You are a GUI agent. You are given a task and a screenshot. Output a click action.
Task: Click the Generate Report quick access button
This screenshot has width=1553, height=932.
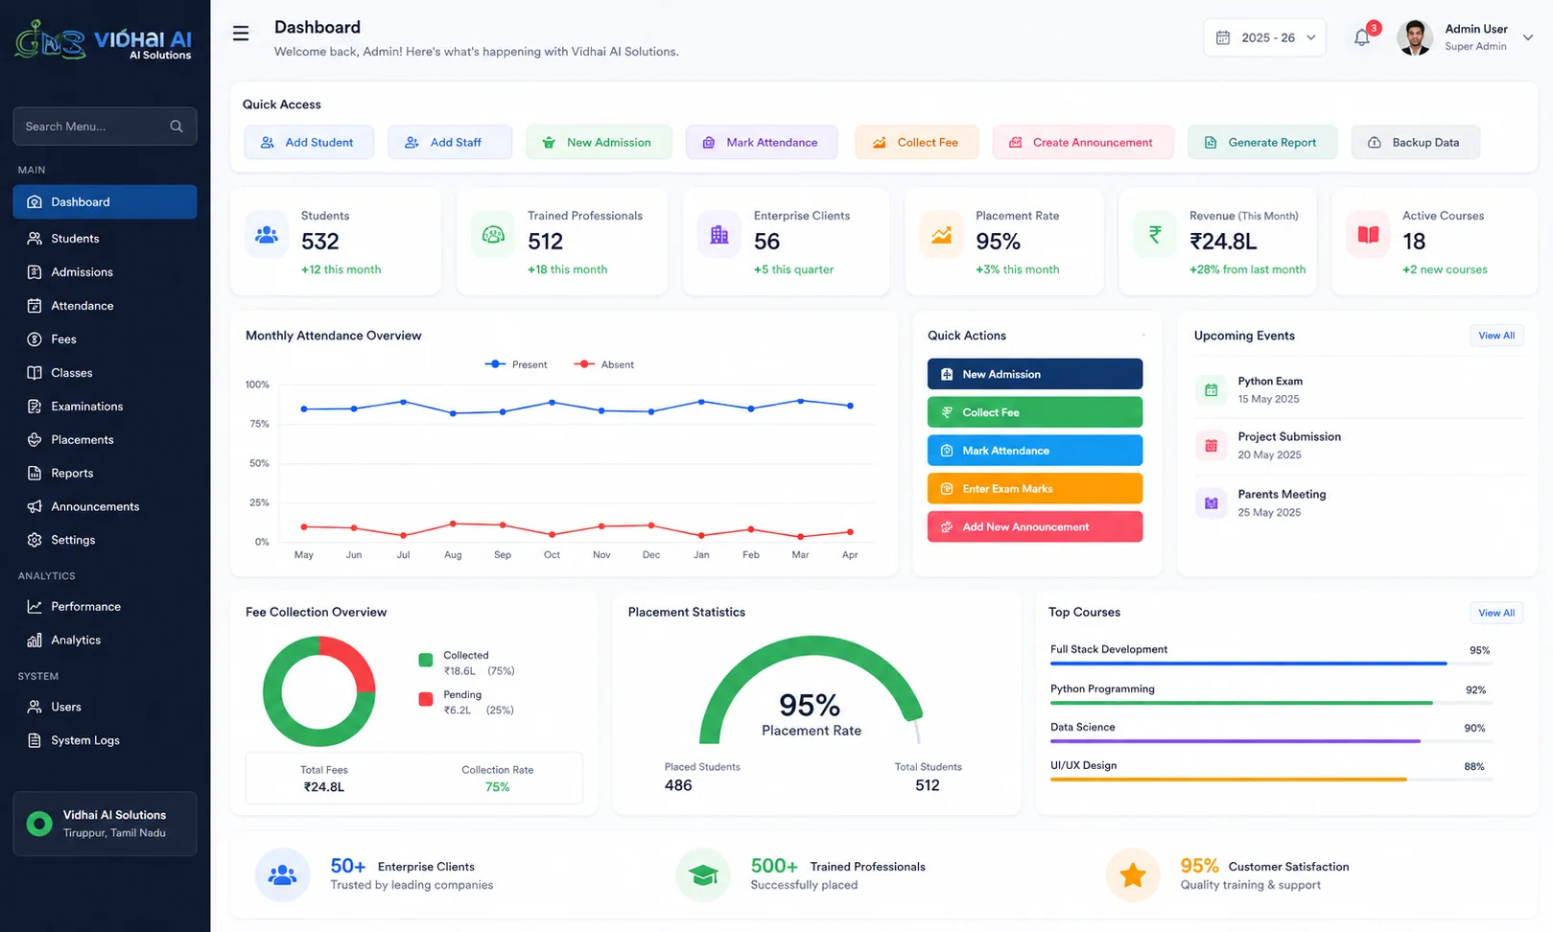click(x=1262, y=143)
